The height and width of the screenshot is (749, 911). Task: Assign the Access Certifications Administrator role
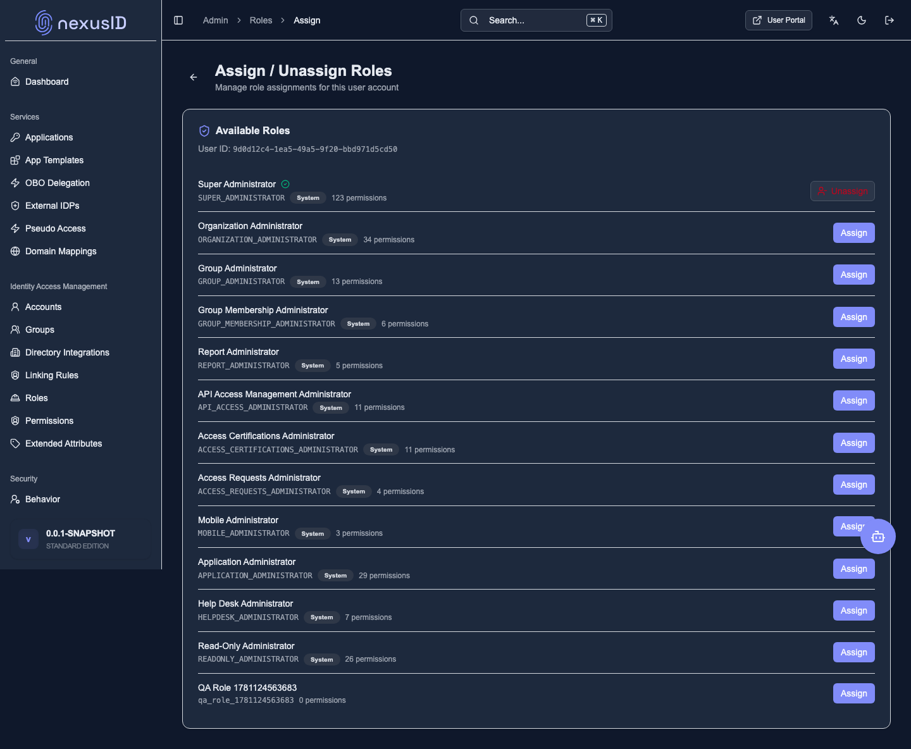(x=854, y=443)
